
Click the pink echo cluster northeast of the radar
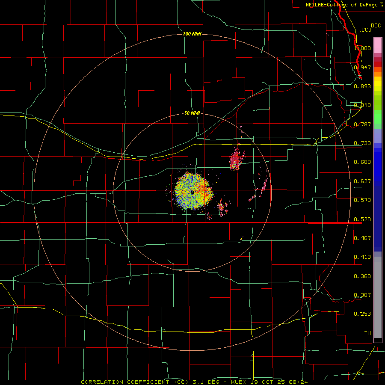coord(236,159)
